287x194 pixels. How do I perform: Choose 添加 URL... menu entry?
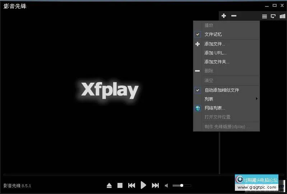click(x=226, y=53)
